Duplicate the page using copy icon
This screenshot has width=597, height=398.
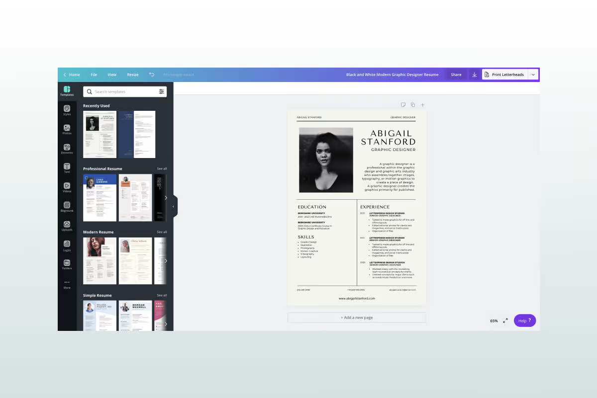click(x=413, y=105)
